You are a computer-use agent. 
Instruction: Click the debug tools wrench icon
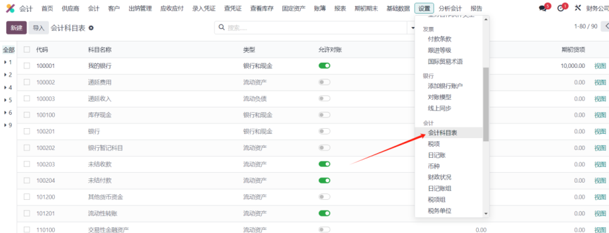pos(578,8)
